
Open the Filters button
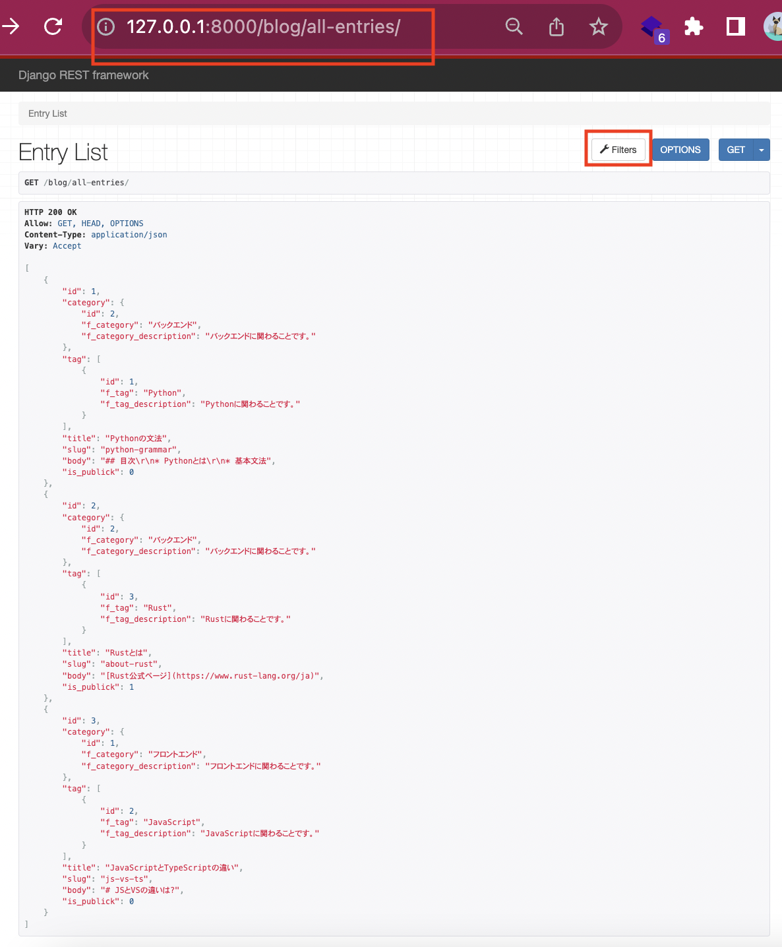(618, 150)
